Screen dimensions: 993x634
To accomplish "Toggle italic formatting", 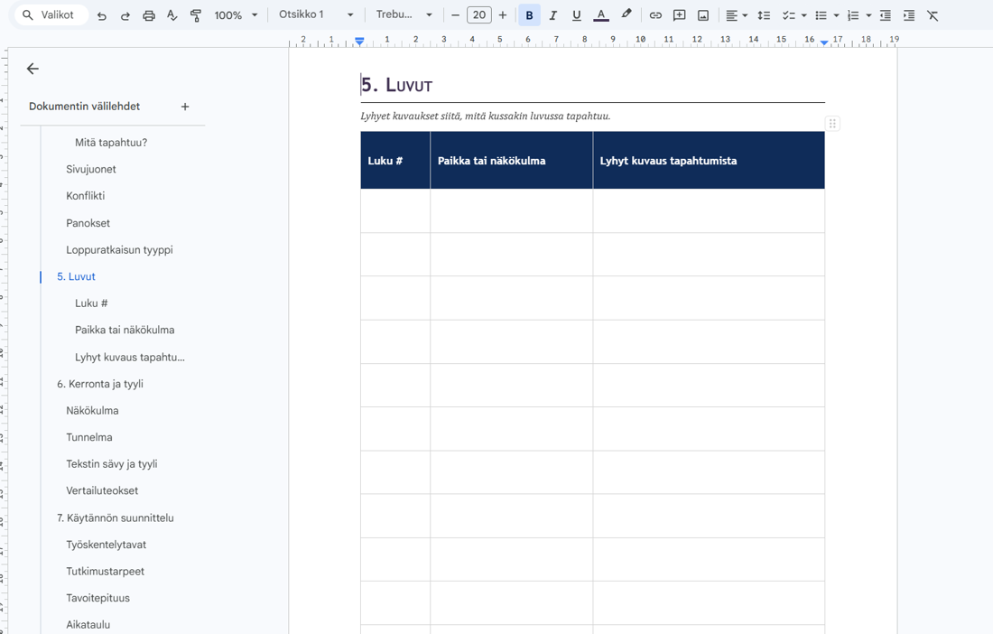I will (552, 15).
